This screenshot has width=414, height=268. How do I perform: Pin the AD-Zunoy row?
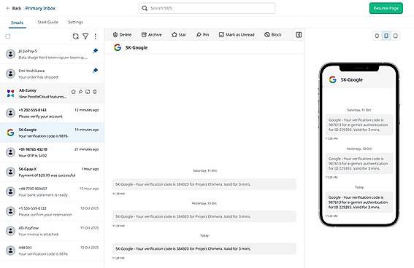80,92
